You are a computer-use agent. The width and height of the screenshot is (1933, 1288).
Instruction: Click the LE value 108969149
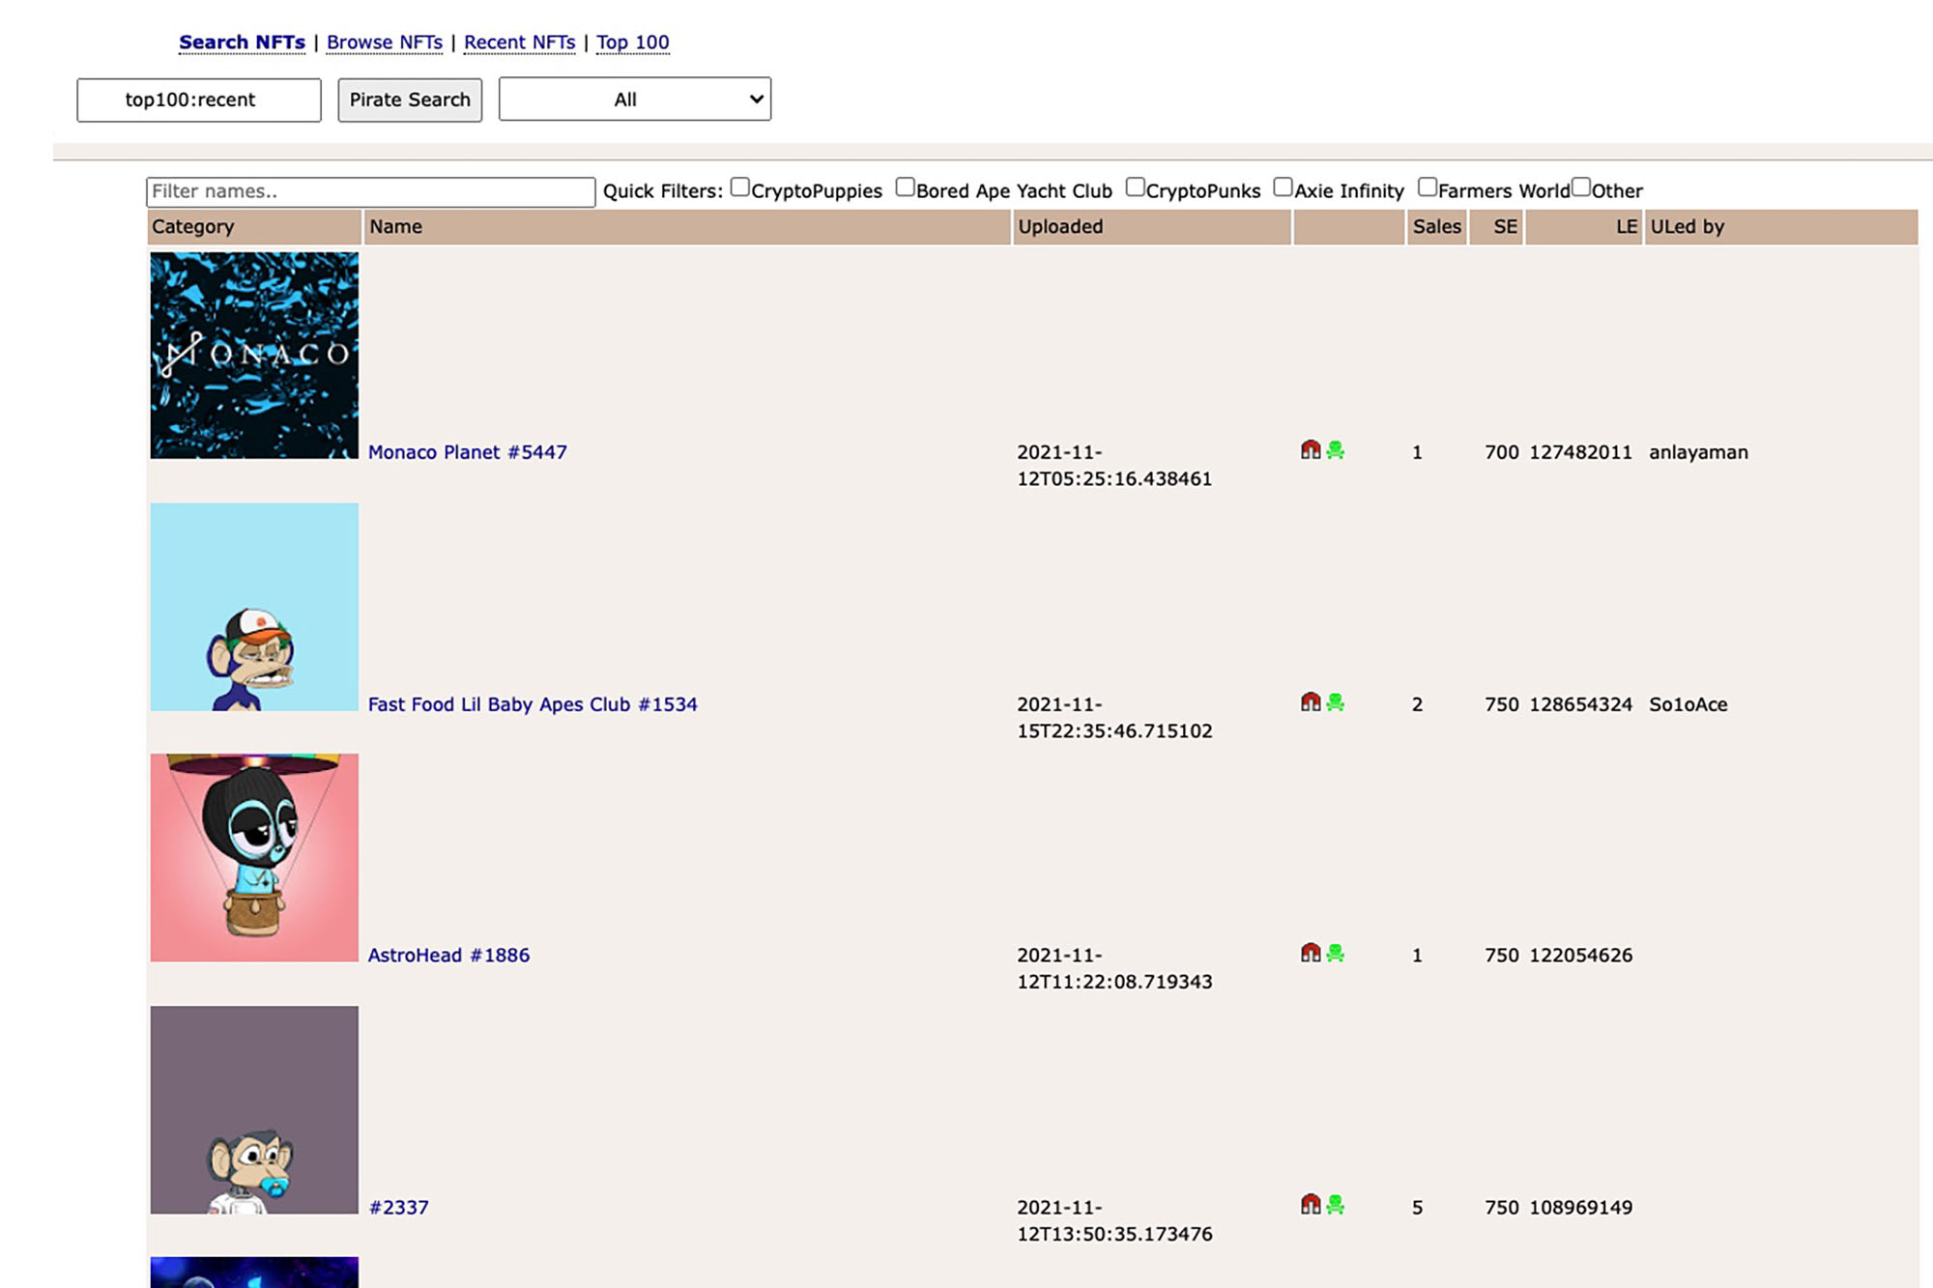tap(1580, 1208)
